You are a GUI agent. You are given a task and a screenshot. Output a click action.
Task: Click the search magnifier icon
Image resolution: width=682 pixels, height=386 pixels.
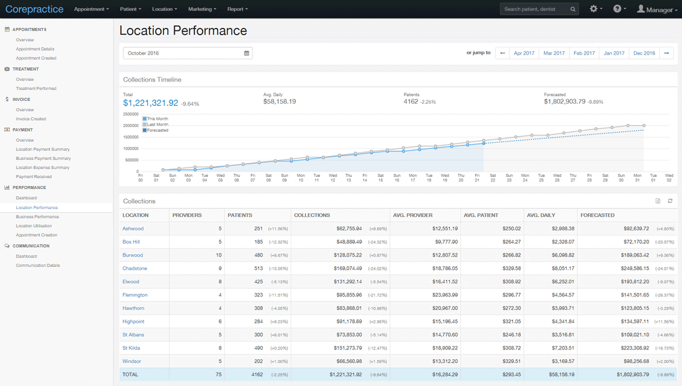[573, 9]
